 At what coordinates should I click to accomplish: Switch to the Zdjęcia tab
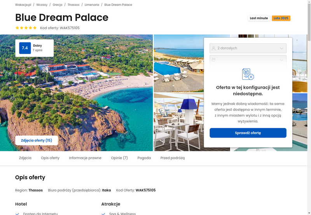point(25,158)
